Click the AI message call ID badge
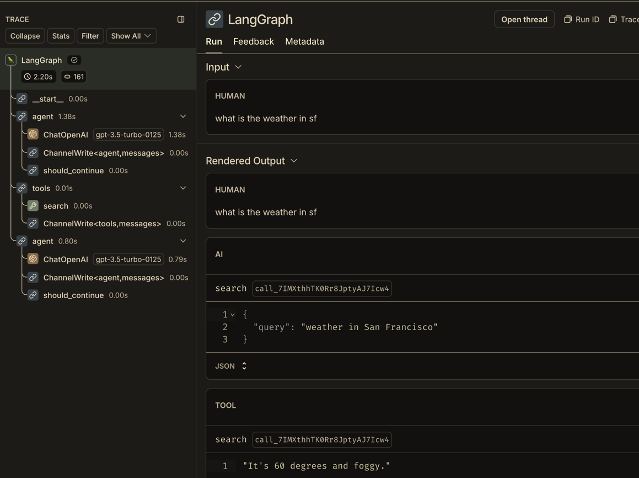The height and width of the screenshot is (478, 639). [322, 289]
